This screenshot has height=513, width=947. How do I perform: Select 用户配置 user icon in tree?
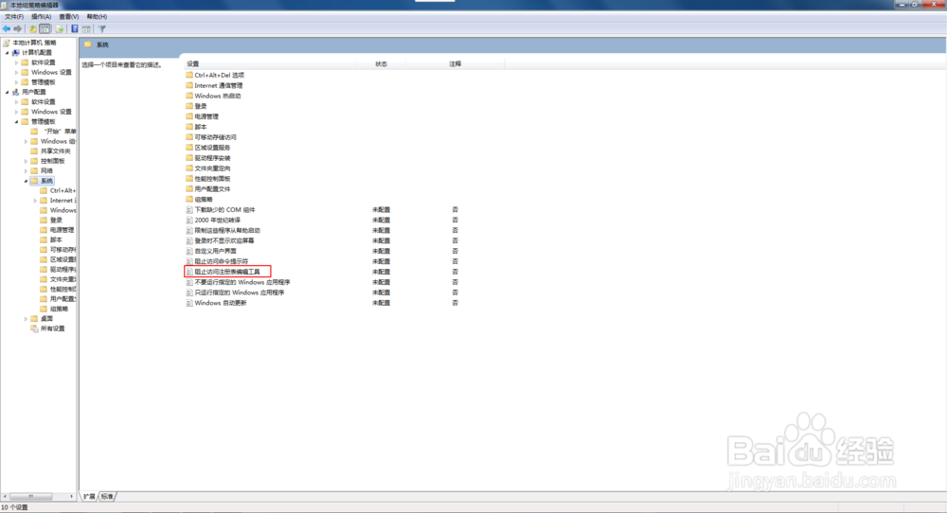(x=16, y=92)
